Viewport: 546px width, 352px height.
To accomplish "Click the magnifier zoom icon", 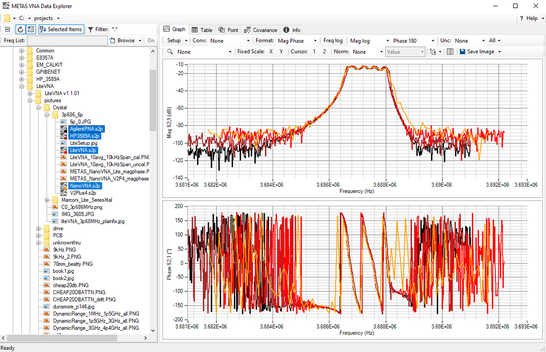I will (x=170, y=51).
